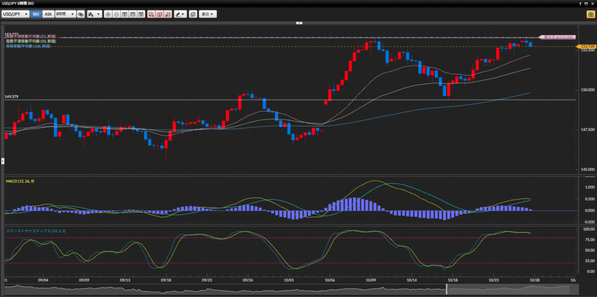
Task: Switch the chart to ASK prices
Action: click(x=48, y=13)
